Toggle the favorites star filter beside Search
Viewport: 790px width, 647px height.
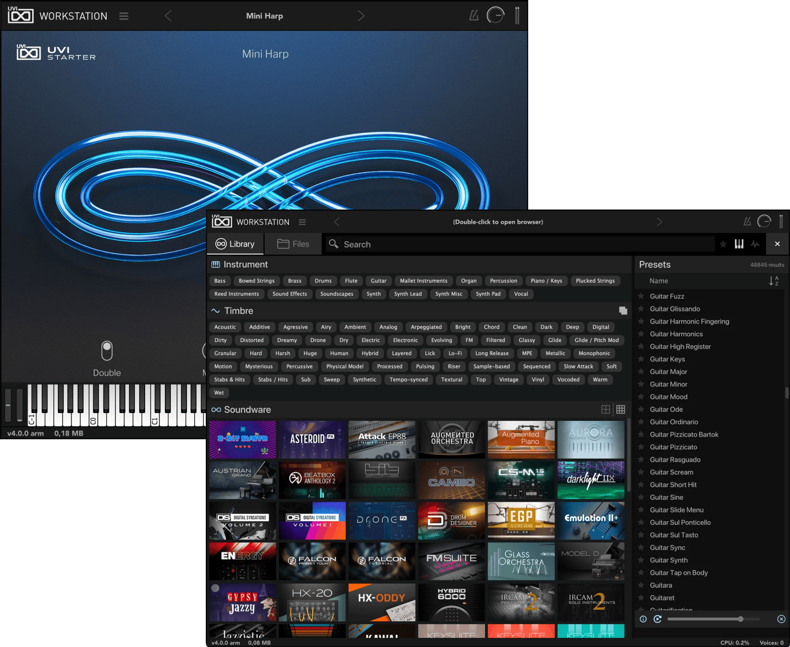click(x=723, y=244)
